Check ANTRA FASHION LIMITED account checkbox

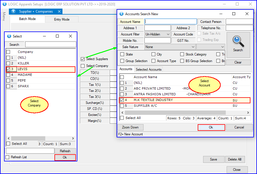tap(122, 94)
